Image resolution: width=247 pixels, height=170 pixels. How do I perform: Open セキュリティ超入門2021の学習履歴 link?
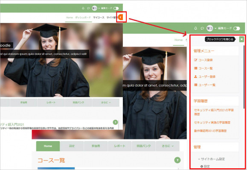[x=214, y=112]
